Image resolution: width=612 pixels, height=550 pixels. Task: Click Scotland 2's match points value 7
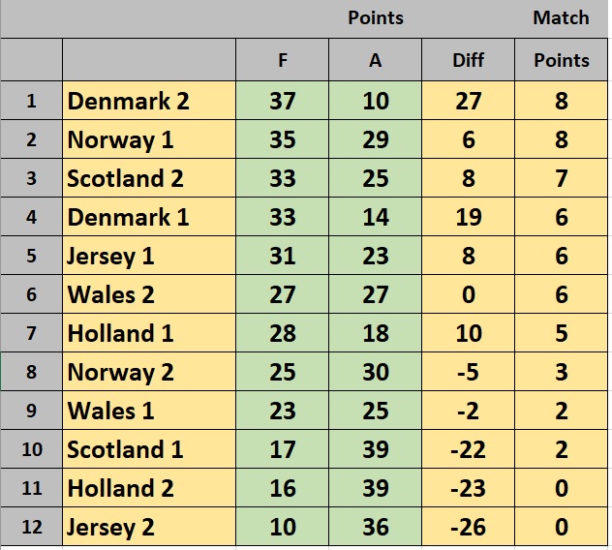[562, 178]
